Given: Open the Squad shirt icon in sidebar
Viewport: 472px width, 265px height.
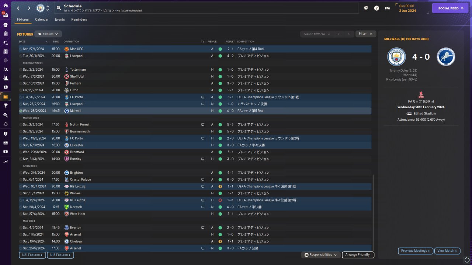Looking at the screenshot, I should (5, 25).
